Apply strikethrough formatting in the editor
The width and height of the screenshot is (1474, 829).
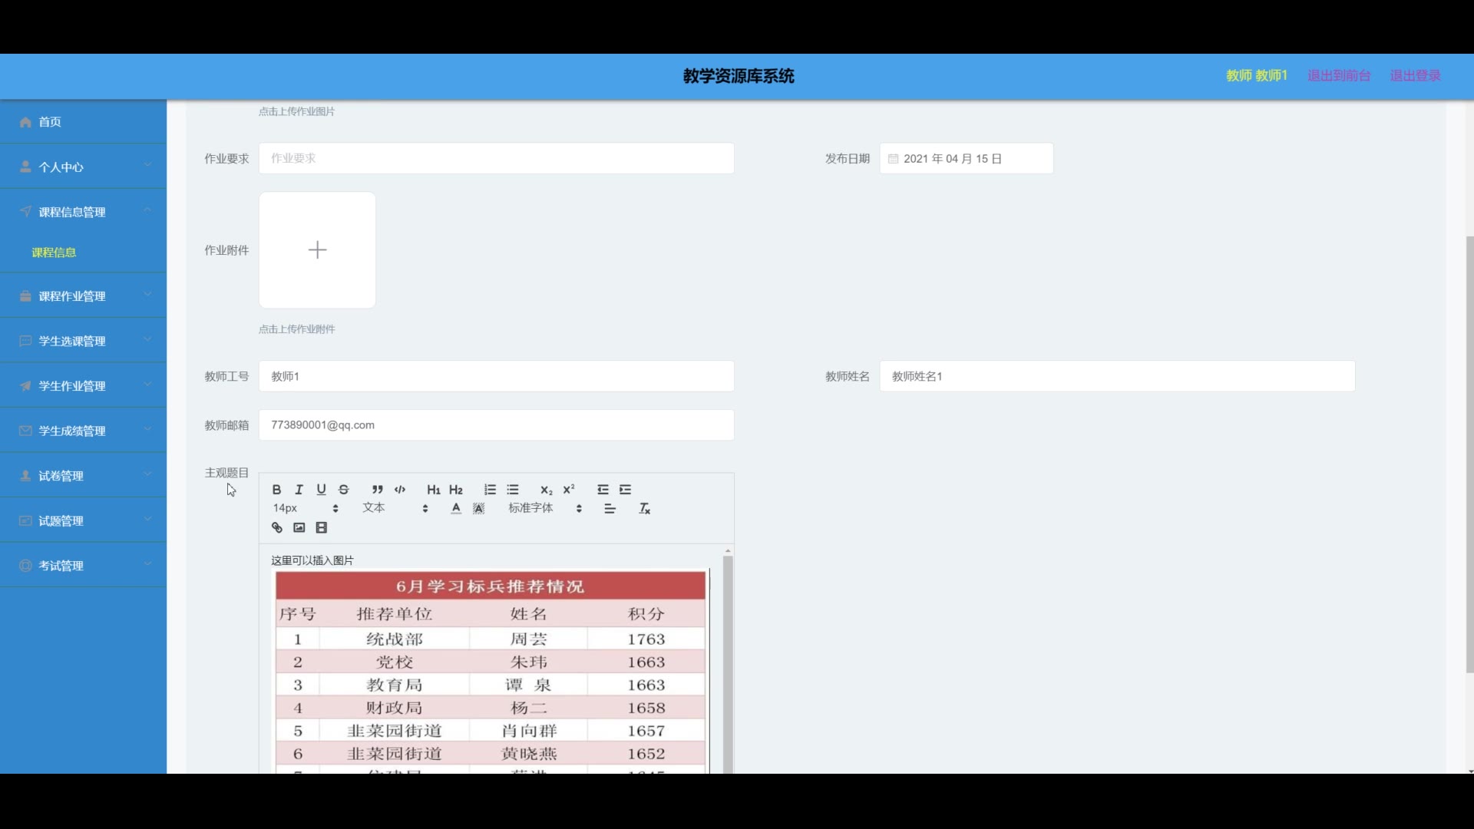(344, 490)
